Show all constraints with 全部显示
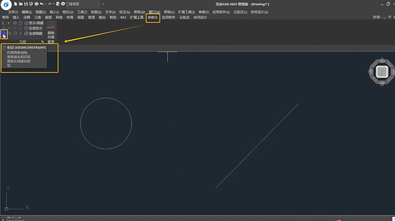395x221 pixels. coord(33,28)
